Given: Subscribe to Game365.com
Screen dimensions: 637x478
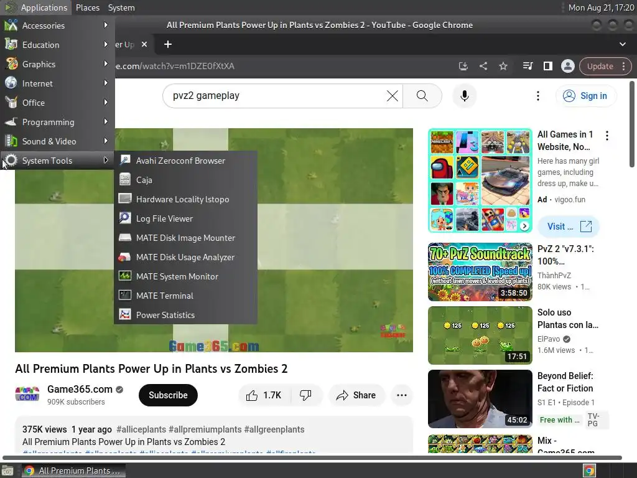Looking at the screenshot, I should 168,395.
